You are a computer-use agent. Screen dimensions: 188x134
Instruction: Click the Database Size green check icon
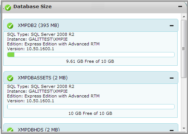pyautogui.click(x=8, y=8)
